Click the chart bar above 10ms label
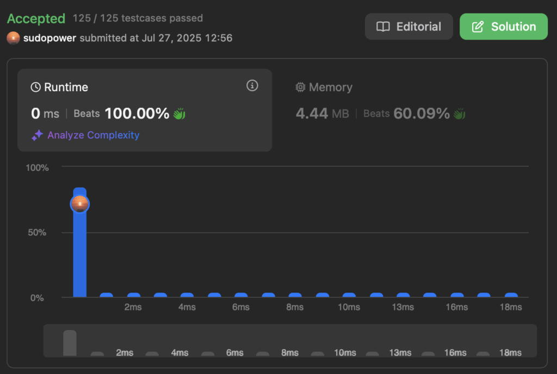The width and height of the screenshot is (557, 374). click(x=349, y=295)
